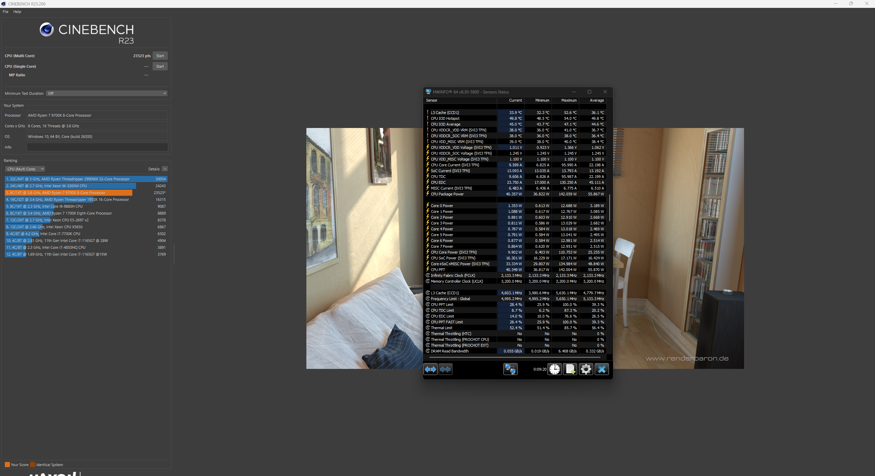The width and height of the screenshot is (875, 476).
Task: Select the Infinity Fabric Clock (FCLK) row
Action: 515,275
